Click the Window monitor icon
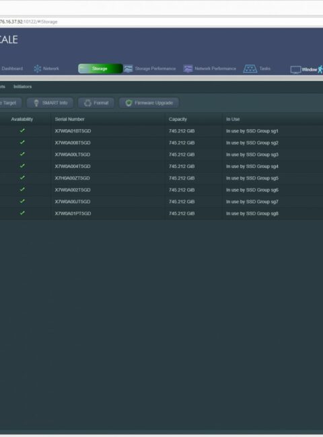The width and height of the screenshot is (323, 437). click(295, 70)
